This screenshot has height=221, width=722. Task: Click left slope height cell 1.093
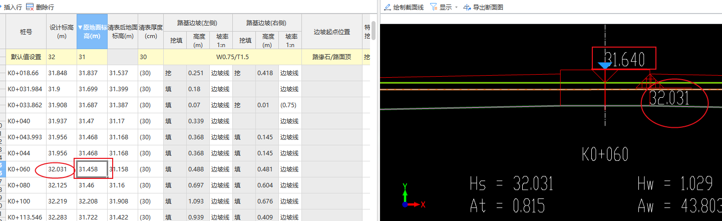point(198,201)
